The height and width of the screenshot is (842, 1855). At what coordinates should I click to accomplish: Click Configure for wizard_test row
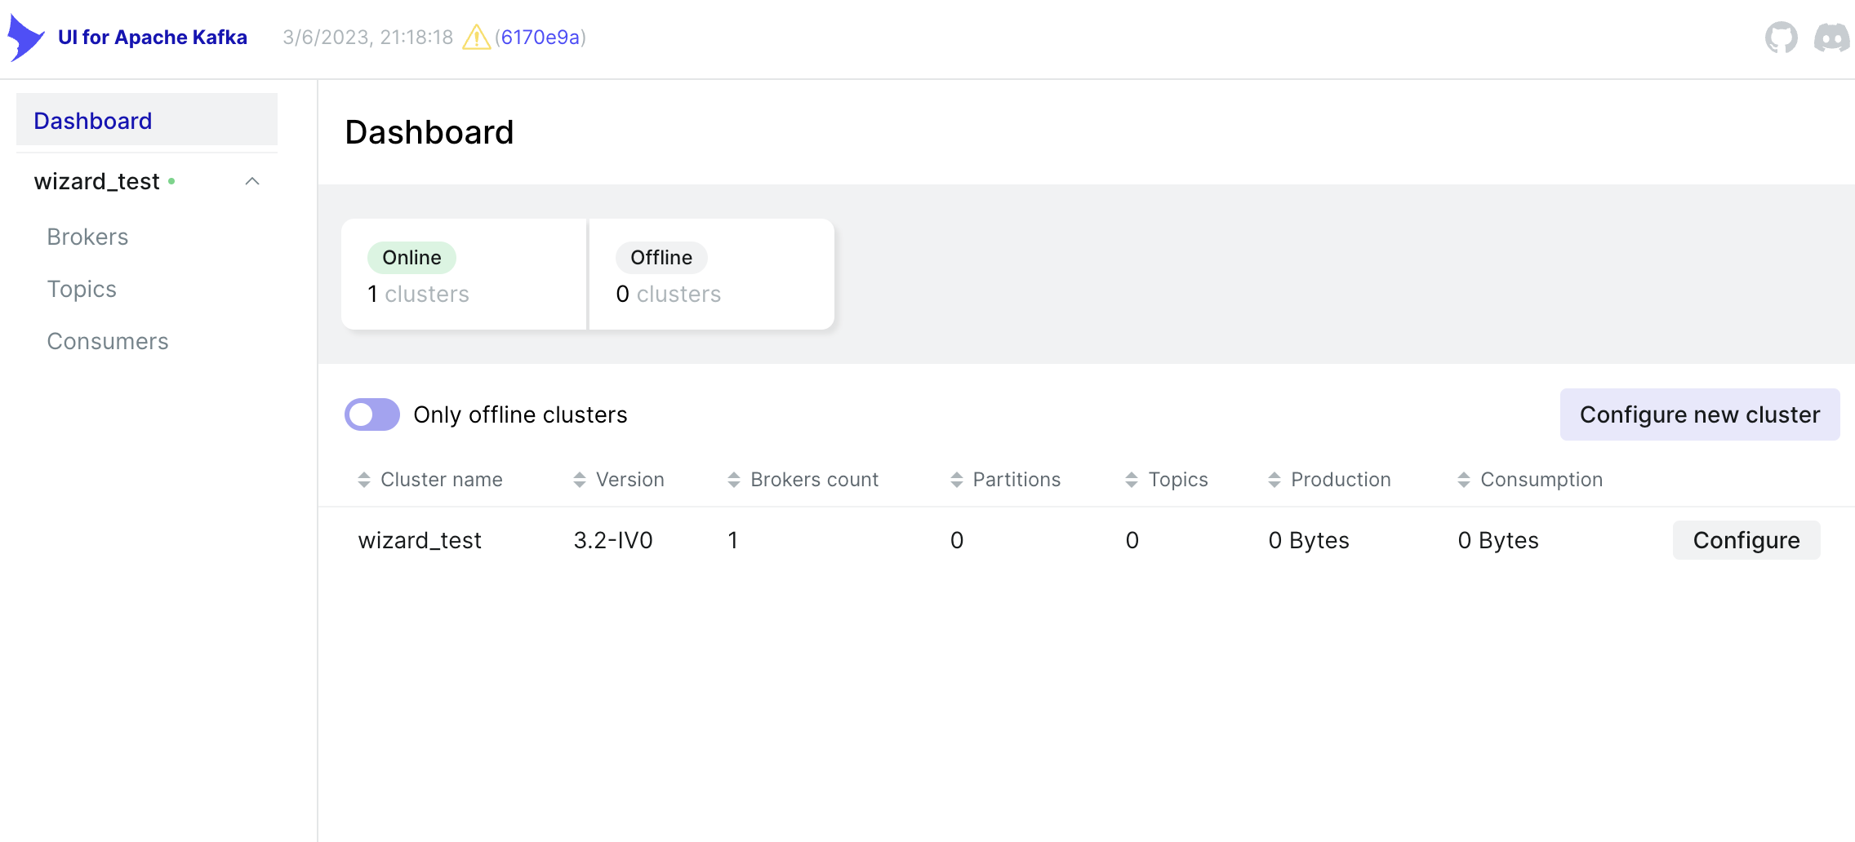[1746, 540]
